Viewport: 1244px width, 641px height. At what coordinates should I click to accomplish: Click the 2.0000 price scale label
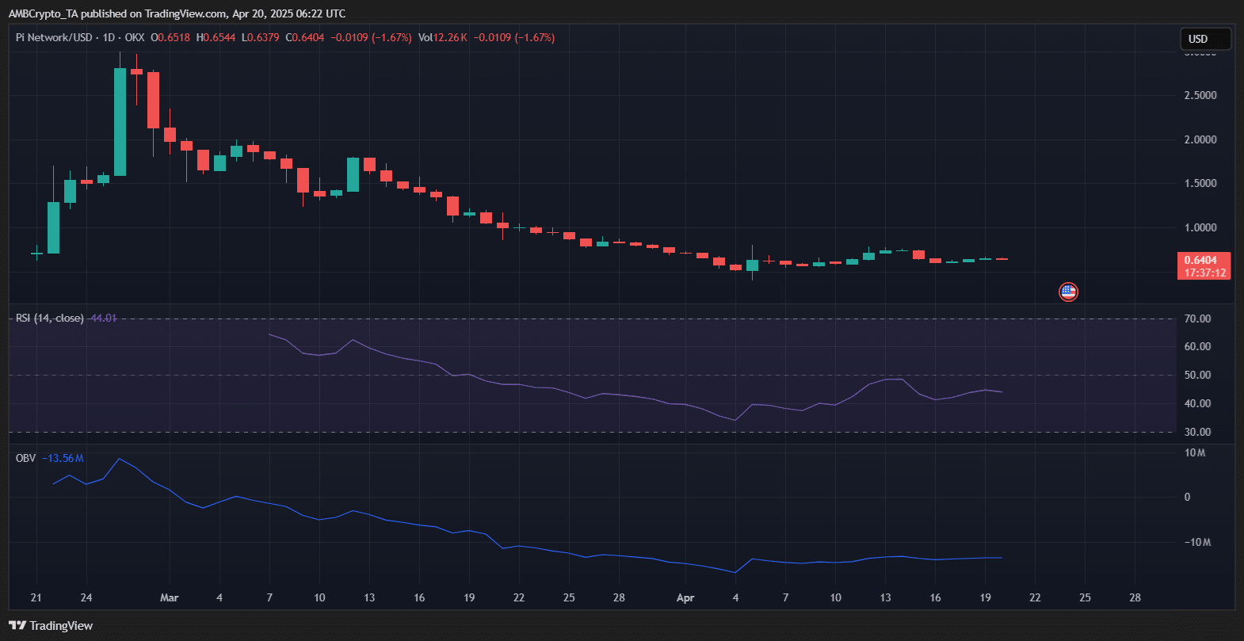click(x=1200, y=139)
